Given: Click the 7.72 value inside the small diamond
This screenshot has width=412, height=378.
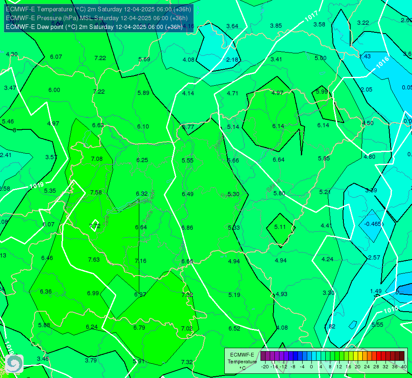Looking at the screenshot, I should pos(95,226).
